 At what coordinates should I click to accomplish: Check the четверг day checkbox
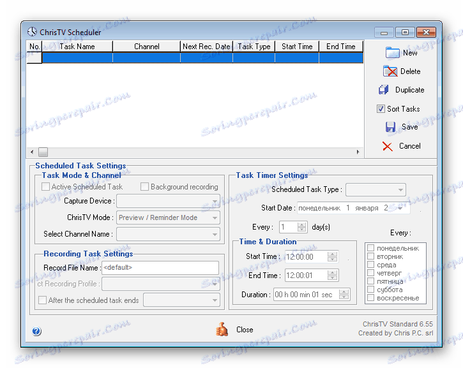click(x=371, y=272)
